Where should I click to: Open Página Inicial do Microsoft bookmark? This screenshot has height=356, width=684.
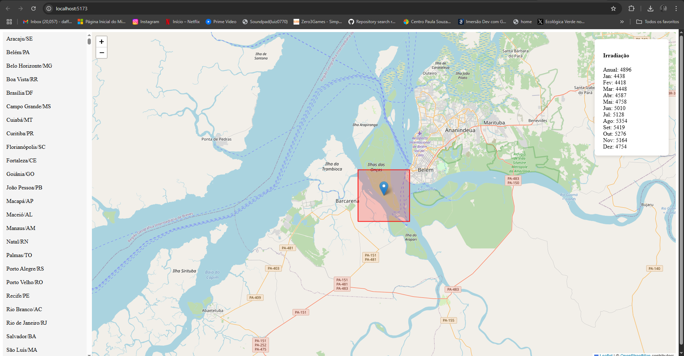pyautogui.click(x=102, y=22)
